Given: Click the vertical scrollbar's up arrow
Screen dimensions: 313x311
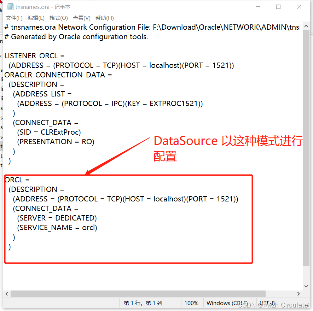Looking at the screenshot, I should (307, 26).
